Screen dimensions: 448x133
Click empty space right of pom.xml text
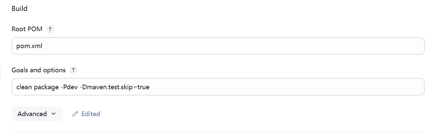[233, 46]
